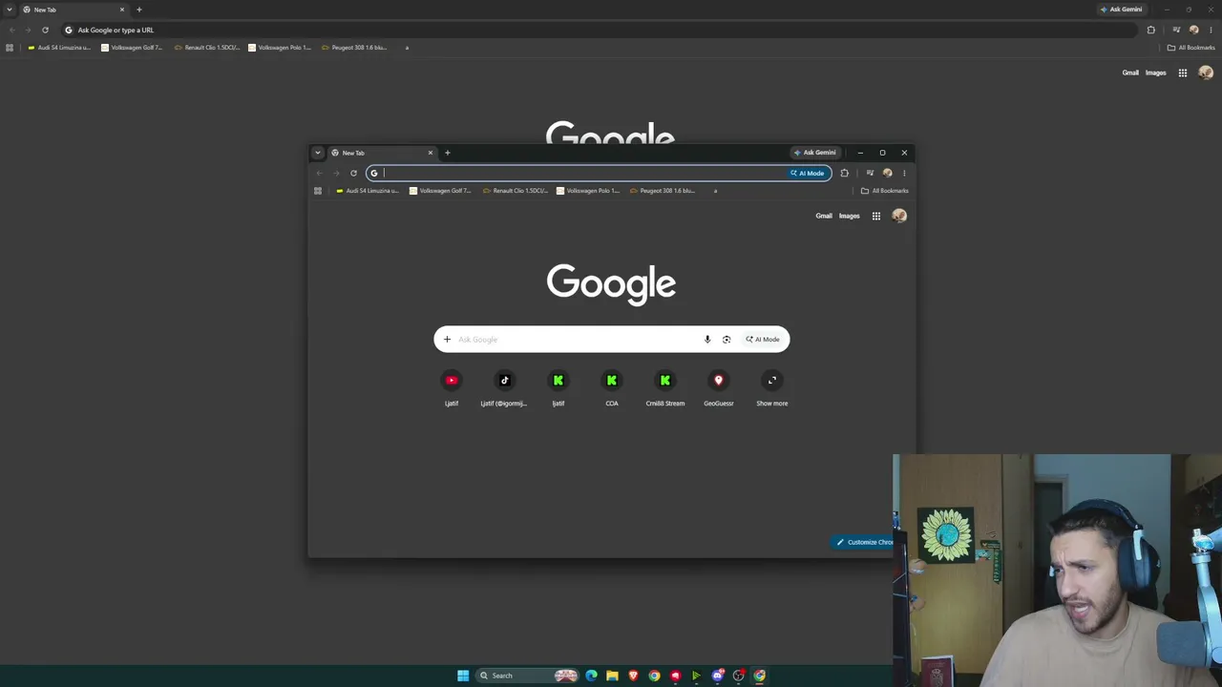Click the background window's toolbar profile avatar
1222x687 pixels.
pos(1193,30)
